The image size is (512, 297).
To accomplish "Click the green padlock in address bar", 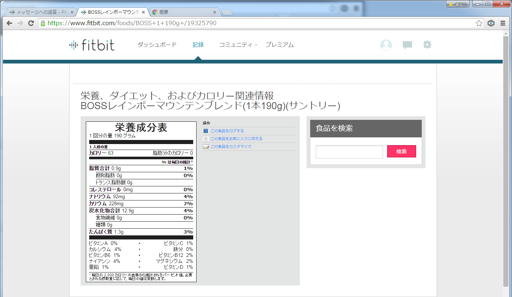I will pyautogui.click(x=43, y=23).
